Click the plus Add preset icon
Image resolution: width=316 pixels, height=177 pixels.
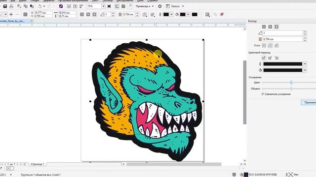[11, 14]
